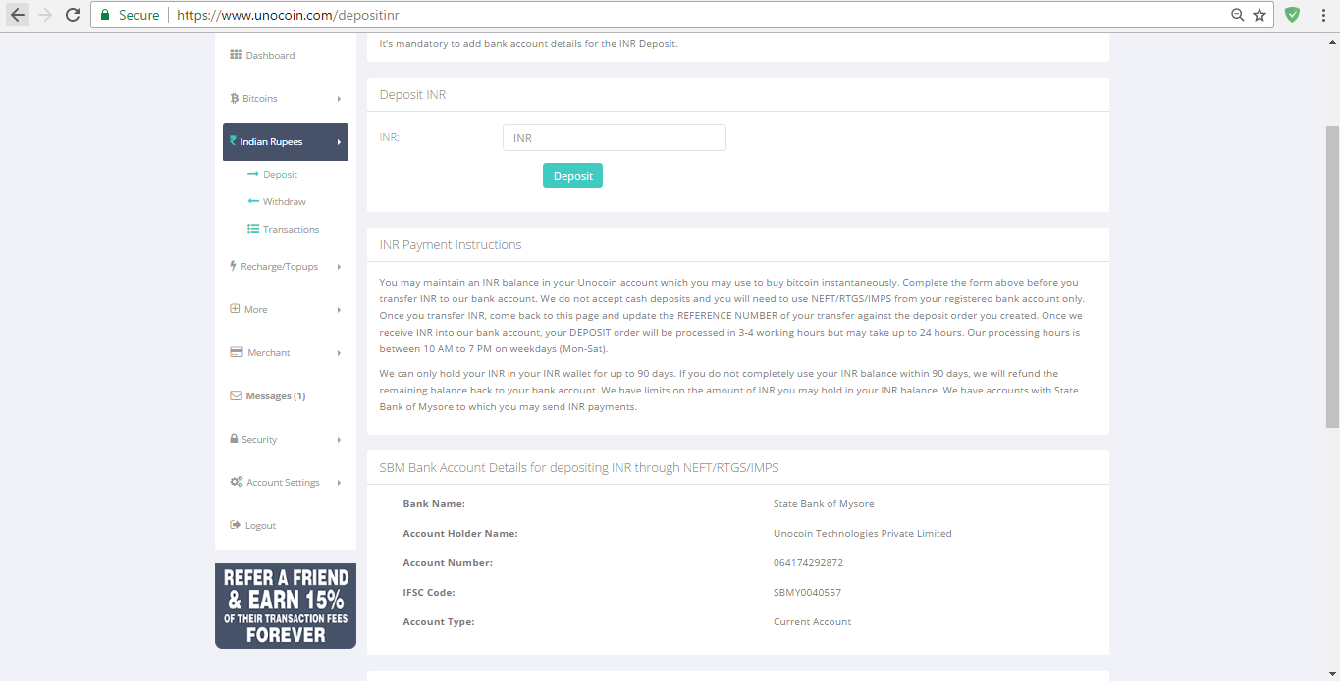This screenshot has width=1340, height=681.
Task: Click the Security lock icon
Action: point(234,439)
